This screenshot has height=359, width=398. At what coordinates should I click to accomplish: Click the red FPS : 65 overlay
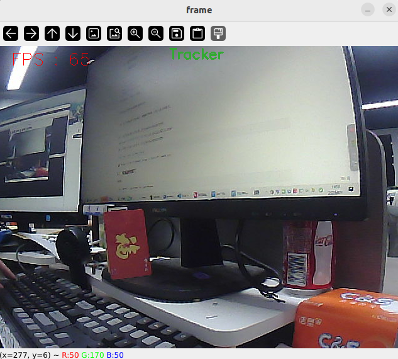[51, 59]
